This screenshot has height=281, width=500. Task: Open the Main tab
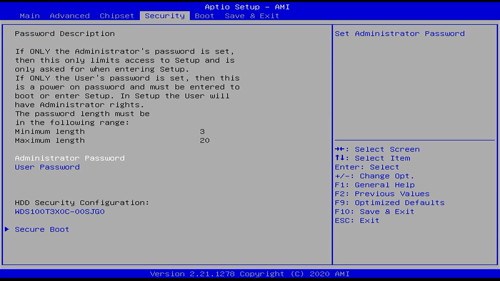click(30, 16)
